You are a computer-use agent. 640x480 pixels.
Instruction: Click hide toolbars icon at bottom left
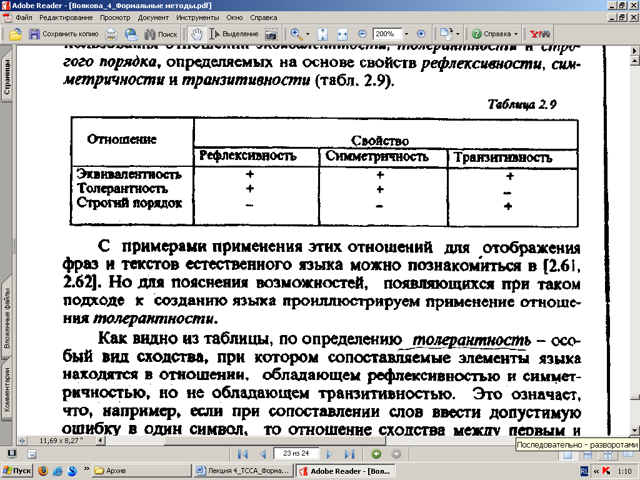coord(32,454)
